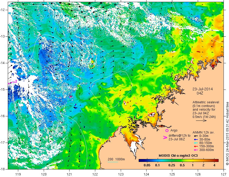
Task: Click the black 0-30m arrow in legend
Action: 195,136
